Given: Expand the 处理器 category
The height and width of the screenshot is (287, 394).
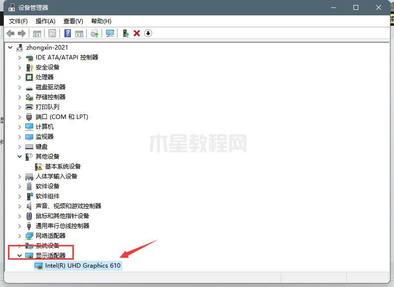Looking at the screenshot, I should 20,77.
